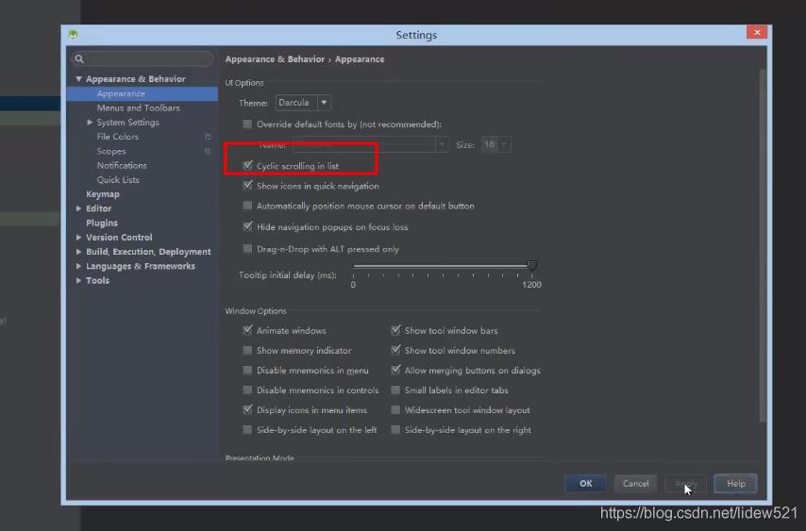Click the Scopes project-level icon
The image size is (806, 531).
(x=208, y=151)
